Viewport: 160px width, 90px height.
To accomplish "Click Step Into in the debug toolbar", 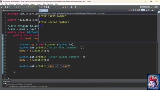I will tap(22, 7).
